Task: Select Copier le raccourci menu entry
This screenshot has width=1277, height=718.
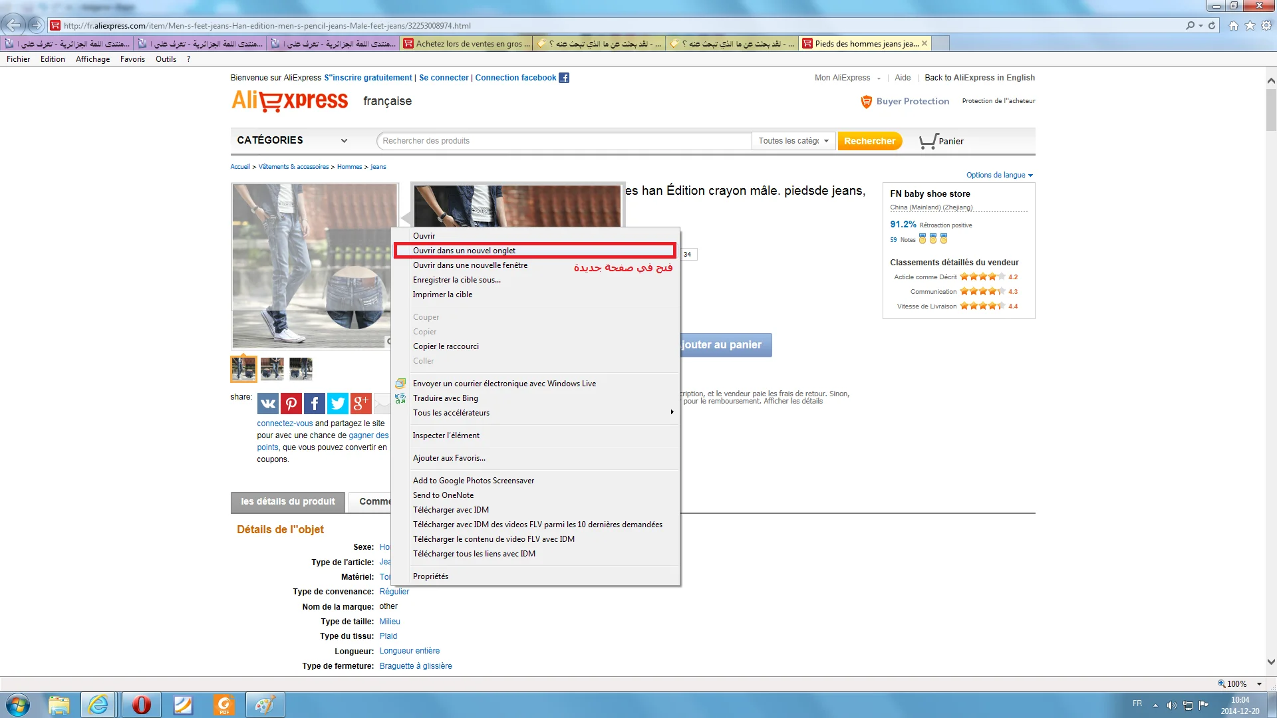Action: click(446, 346)
